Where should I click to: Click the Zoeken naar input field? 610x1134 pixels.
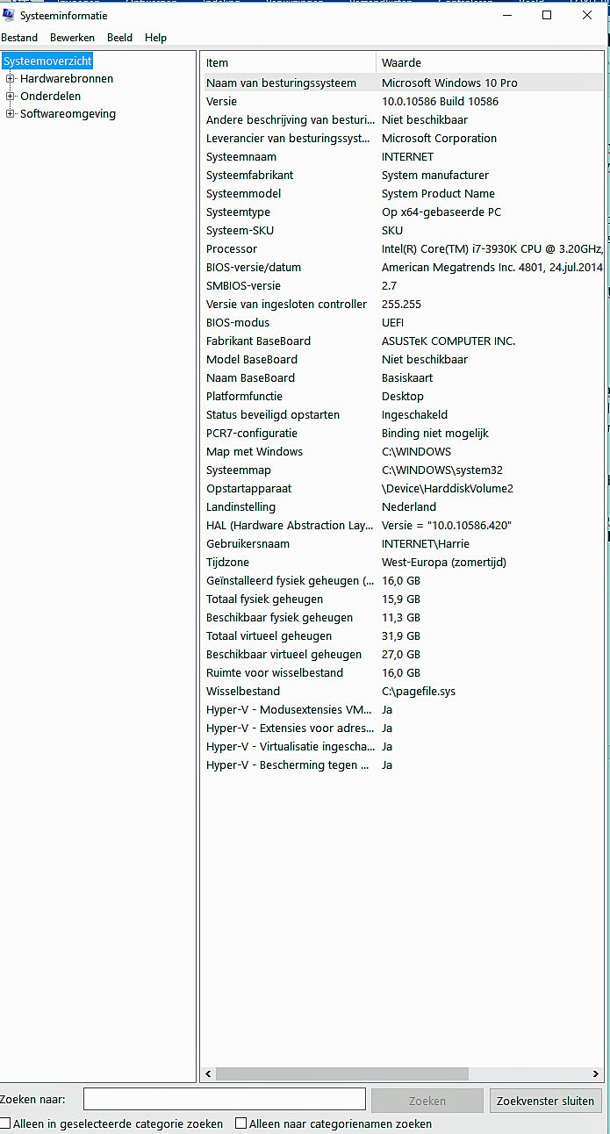(225, 1099)
